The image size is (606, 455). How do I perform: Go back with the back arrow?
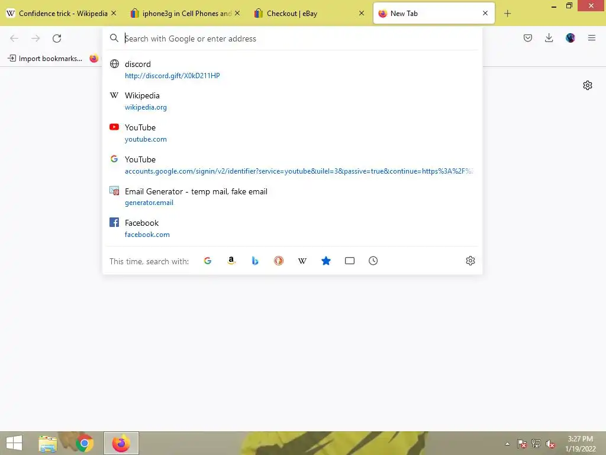pos(14,39)
